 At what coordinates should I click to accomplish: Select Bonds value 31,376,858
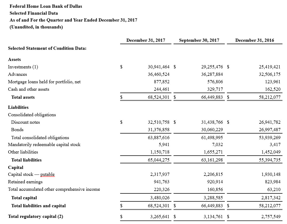[x=159, y=130]
